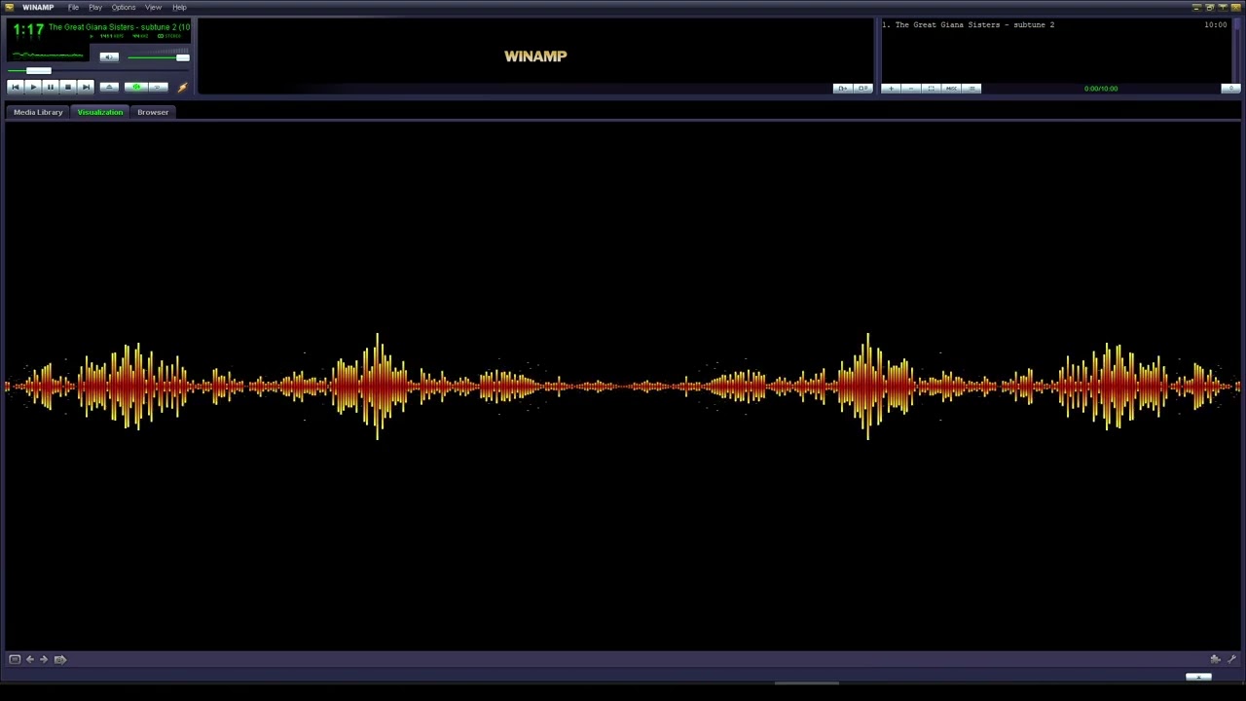The width and height of the screenshot is (1246, 701).
Task: Click the WINAMP logo in info panel
Action: pos(535,55)
